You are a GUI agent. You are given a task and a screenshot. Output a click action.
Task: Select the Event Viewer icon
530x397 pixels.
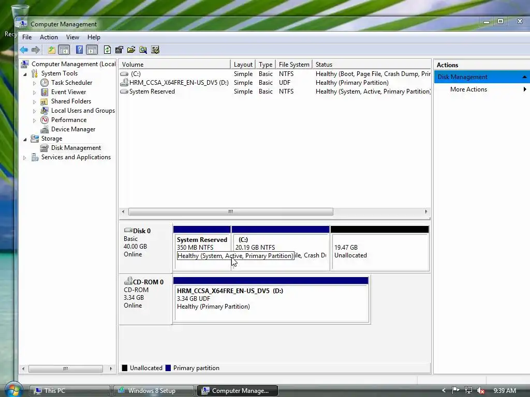pyautogui.click(x=45, y=92)
